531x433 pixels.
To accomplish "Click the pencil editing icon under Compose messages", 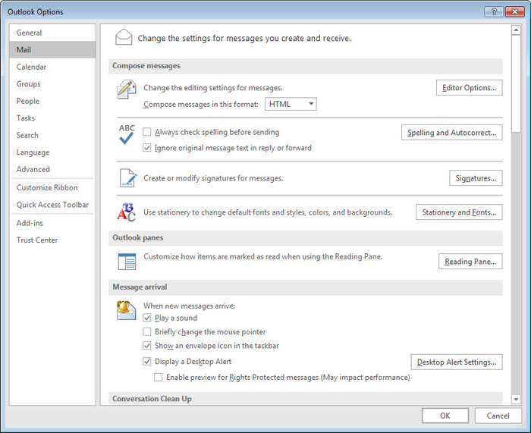I will (127, 89).
